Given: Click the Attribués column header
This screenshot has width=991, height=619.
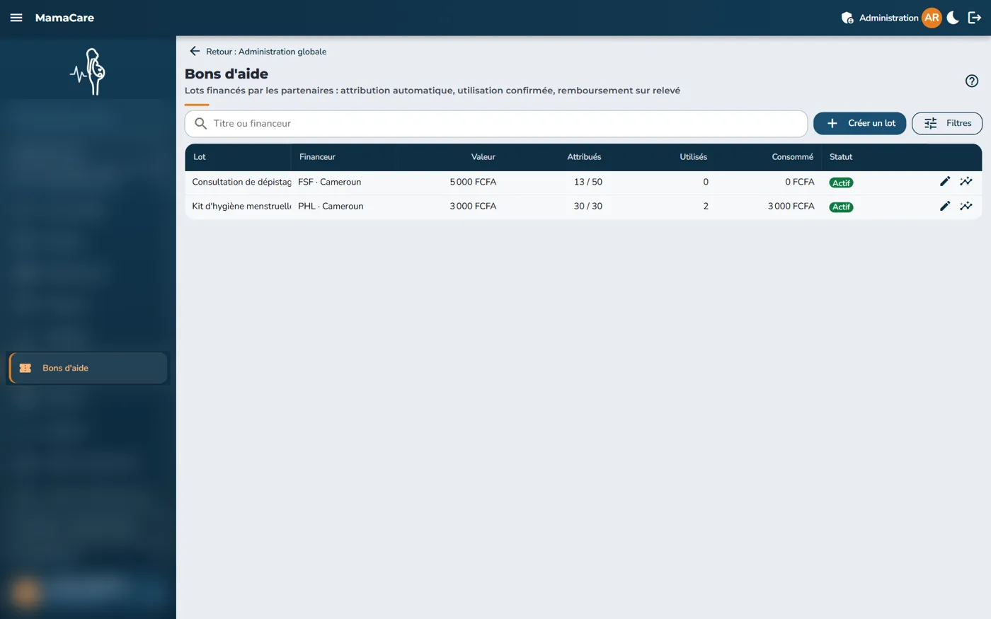Looking at the screenshot, I should (x=584, y=157).
